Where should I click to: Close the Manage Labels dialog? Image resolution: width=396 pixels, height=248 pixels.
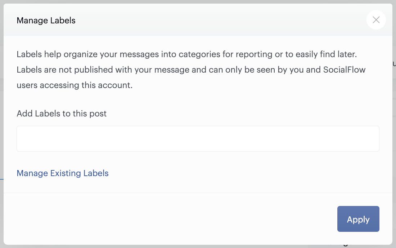(376, 20)
